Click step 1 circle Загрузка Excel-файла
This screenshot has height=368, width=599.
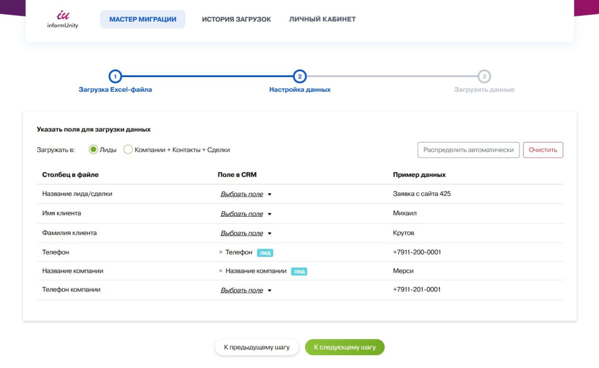[115, 77]
